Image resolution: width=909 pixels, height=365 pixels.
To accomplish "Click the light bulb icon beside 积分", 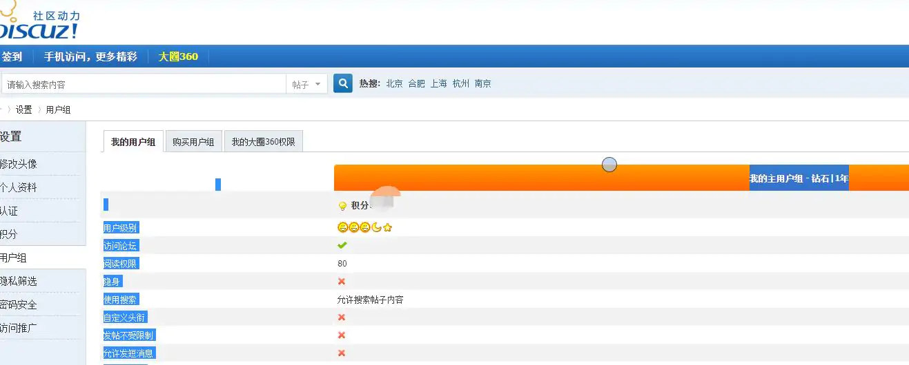I will (x=342, y=205).
